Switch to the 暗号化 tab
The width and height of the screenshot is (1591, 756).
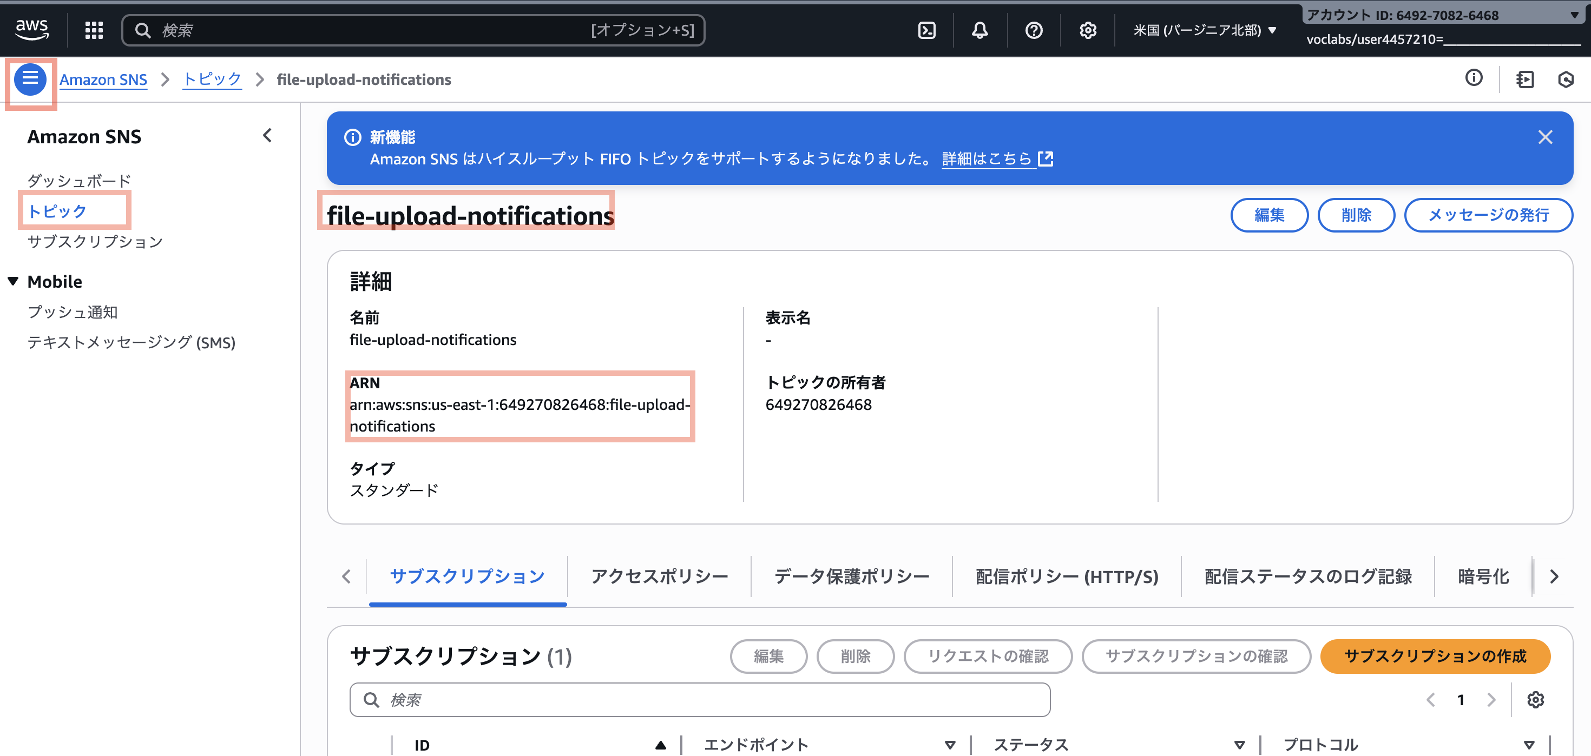pyautogui.click(x=1483, y=576)
